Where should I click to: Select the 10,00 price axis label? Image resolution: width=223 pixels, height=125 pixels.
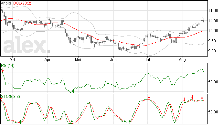pos(213,31)
